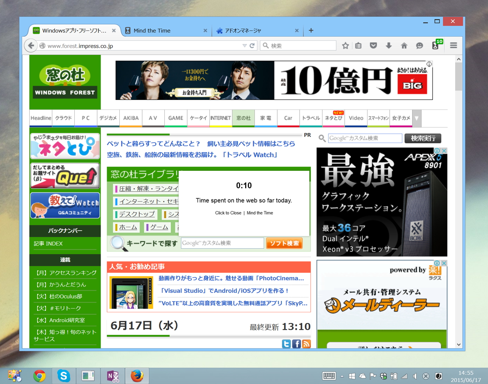Screen dimensions: 488x384
Task: Click the 窓の杜 Windows Forest logo
Action: 65,82
